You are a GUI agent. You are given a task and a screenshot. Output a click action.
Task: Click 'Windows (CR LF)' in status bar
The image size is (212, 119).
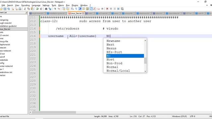pyautogui.click(x=179, y=116)
